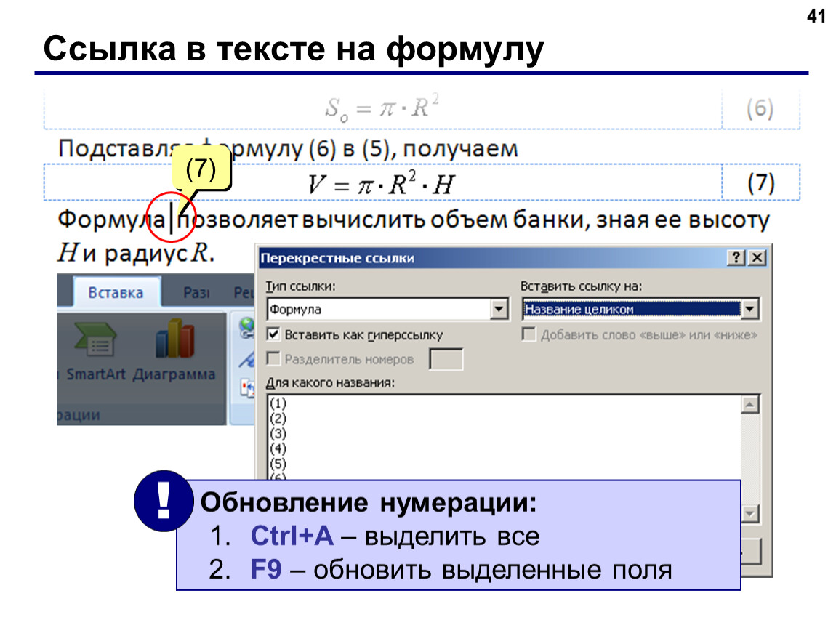This screenshot has height=628, width=836.
Task: Switch to the Разм ribbon tab
Action: 197,293
